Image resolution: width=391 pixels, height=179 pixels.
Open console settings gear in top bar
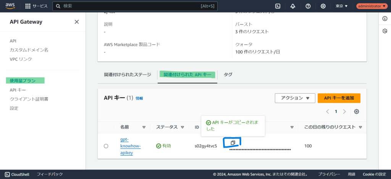pyautogui.click(x=323, y=6)
